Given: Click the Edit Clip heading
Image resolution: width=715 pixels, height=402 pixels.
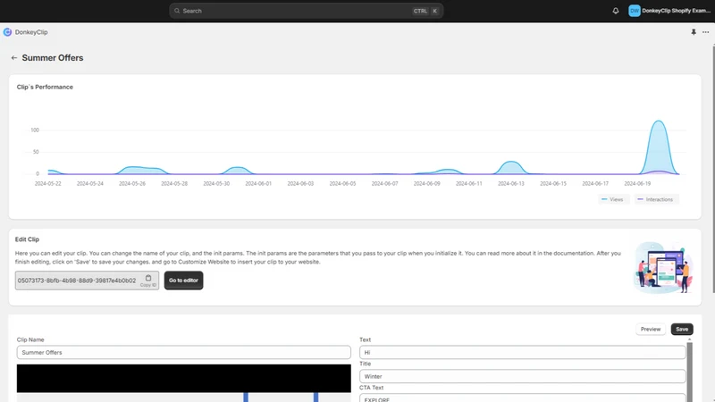Looking at the screenshot, I should (x=27, y=239).
